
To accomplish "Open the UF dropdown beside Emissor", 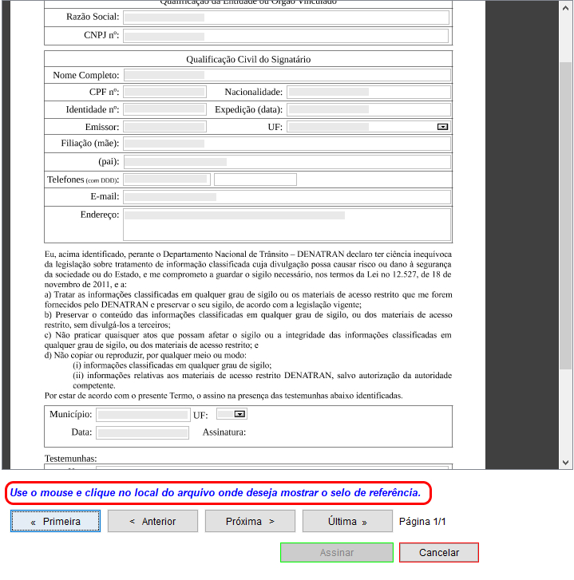I will [442, 127].
